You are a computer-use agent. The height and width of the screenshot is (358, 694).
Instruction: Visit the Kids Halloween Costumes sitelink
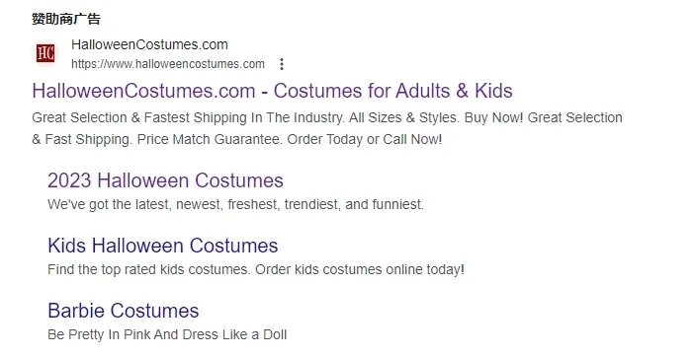point(163,246)
